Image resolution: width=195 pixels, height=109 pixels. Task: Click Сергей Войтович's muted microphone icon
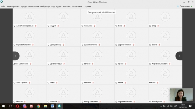134,102
